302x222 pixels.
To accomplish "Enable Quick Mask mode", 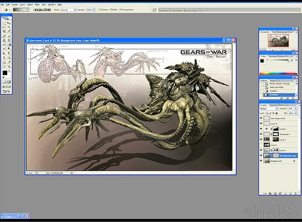I will point(9,82).
